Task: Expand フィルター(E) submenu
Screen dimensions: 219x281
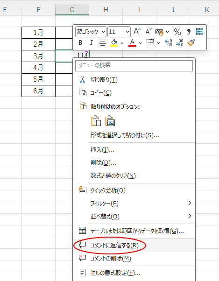Action: pos(134,204)
